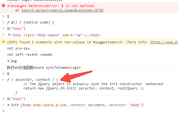Viewport: 178px width, 117px height.
Task: Select the jQuery object comment line in output
Action: point(94,84)
